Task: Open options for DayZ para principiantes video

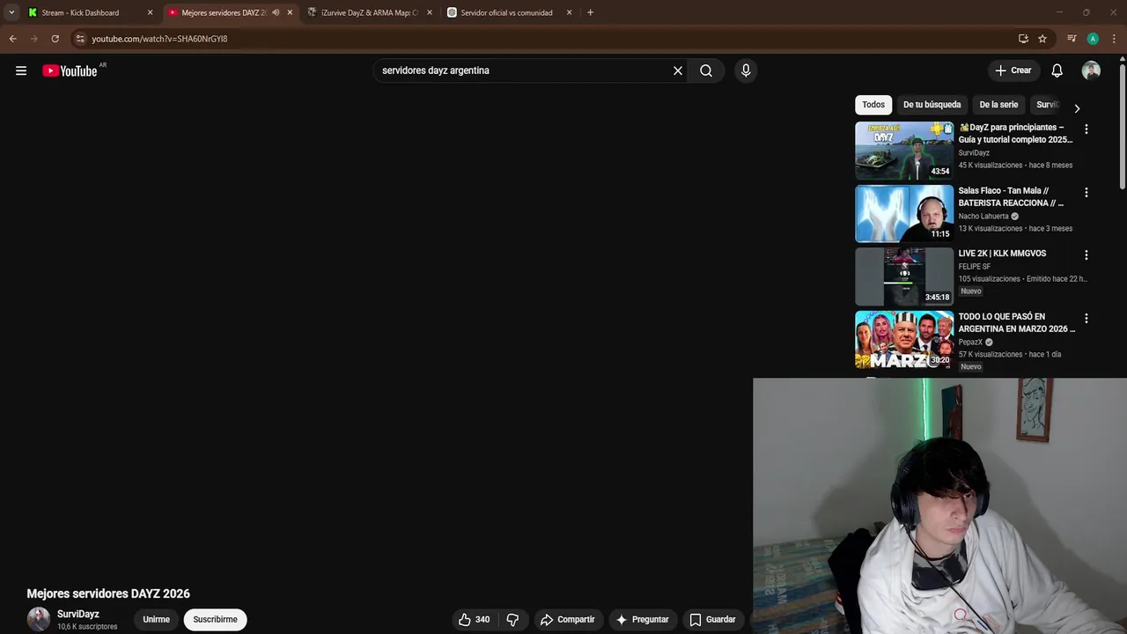Action: coord(1086,129)
